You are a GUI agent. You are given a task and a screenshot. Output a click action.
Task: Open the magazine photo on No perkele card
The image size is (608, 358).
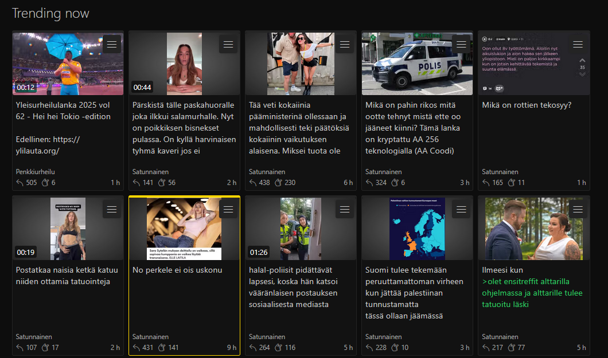[184, 229]
